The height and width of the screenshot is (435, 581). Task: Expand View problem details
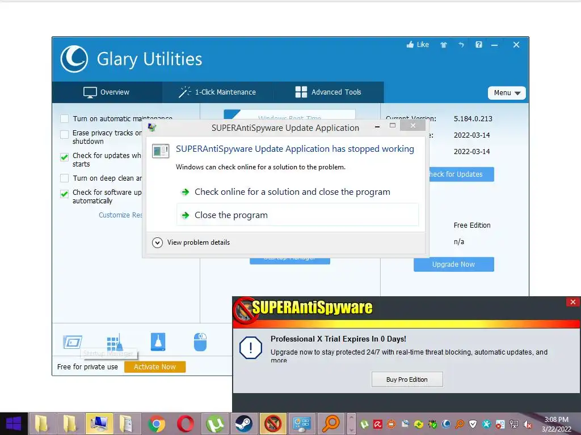191,242
